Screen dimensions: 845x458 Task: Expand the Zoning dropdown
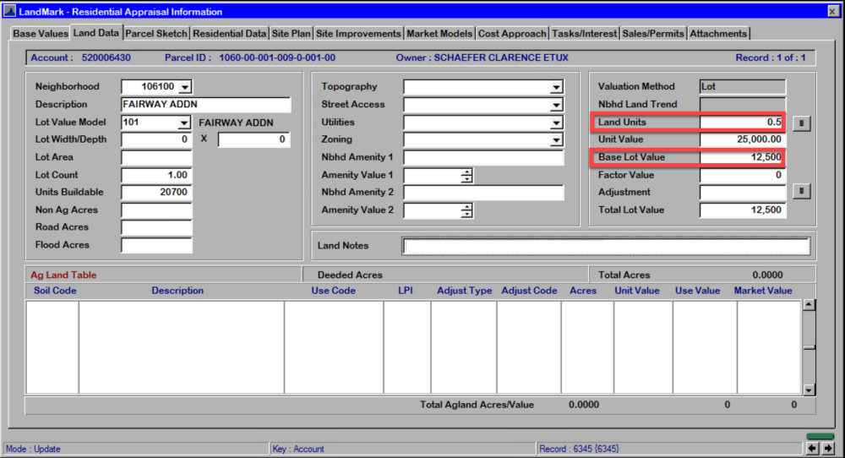[x=556, y=140]
